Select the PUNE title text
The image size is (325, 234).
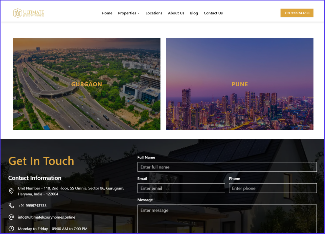pyautogui.click(x=240, y=84)
